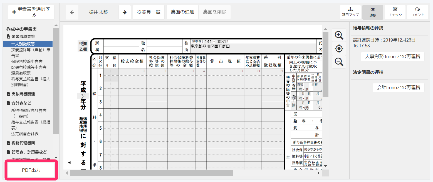This screenshot has width=433, height=182.
Task: Click the PDF出力 button
Action: click(x=31, y=170)
